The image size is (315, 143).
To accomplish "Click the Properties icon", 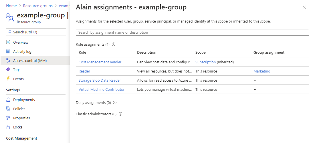I will 8,118.
